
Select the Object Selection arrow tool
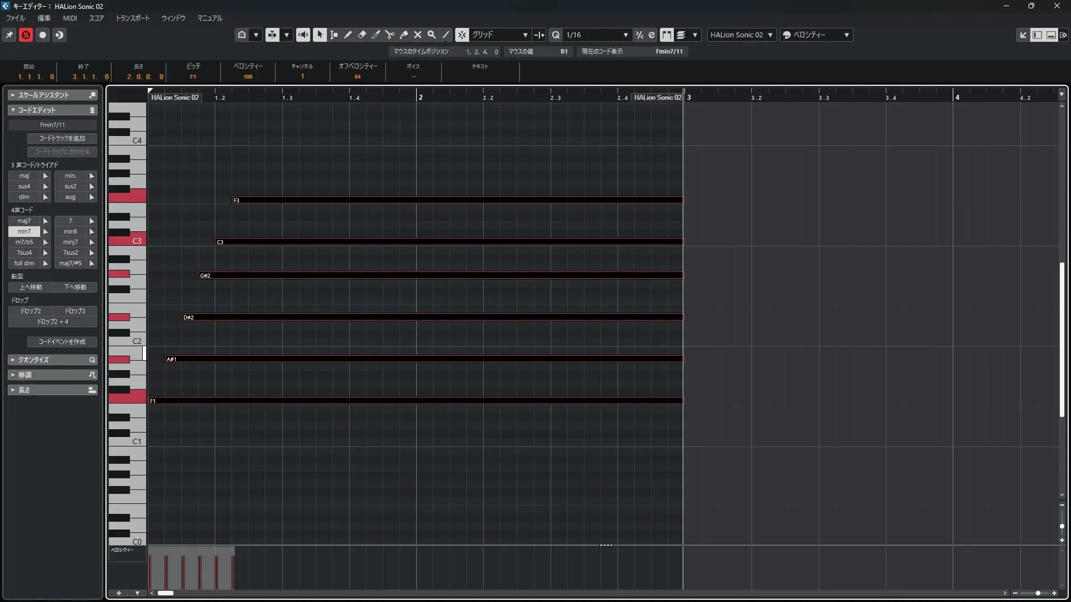click(320, 35)
